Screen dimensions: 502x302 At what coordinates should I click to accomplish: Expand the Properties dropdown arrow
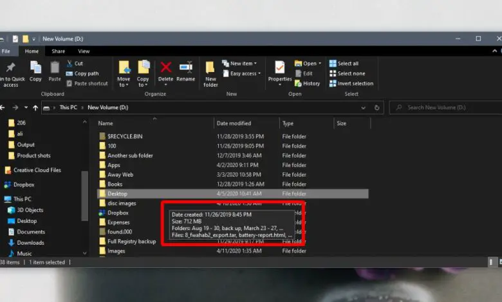(x=279, y=85)
